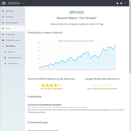The width and height of the screenshot is (131, 131).
Task: Collapse the Verwaltung chevron
Action: (x=3, y=46)
